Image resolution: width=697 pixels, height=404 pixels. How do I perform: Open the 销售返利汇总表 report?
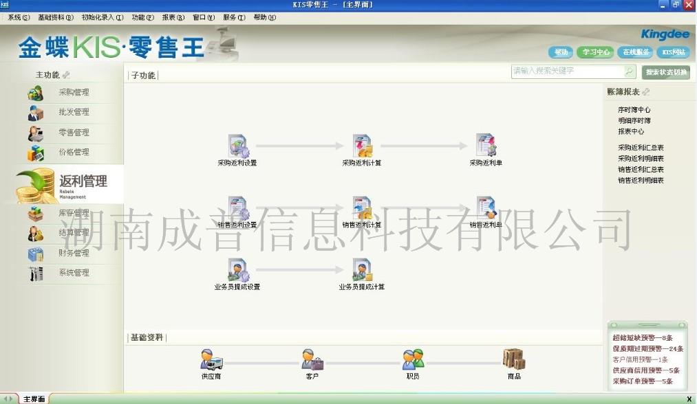[641, 170]
